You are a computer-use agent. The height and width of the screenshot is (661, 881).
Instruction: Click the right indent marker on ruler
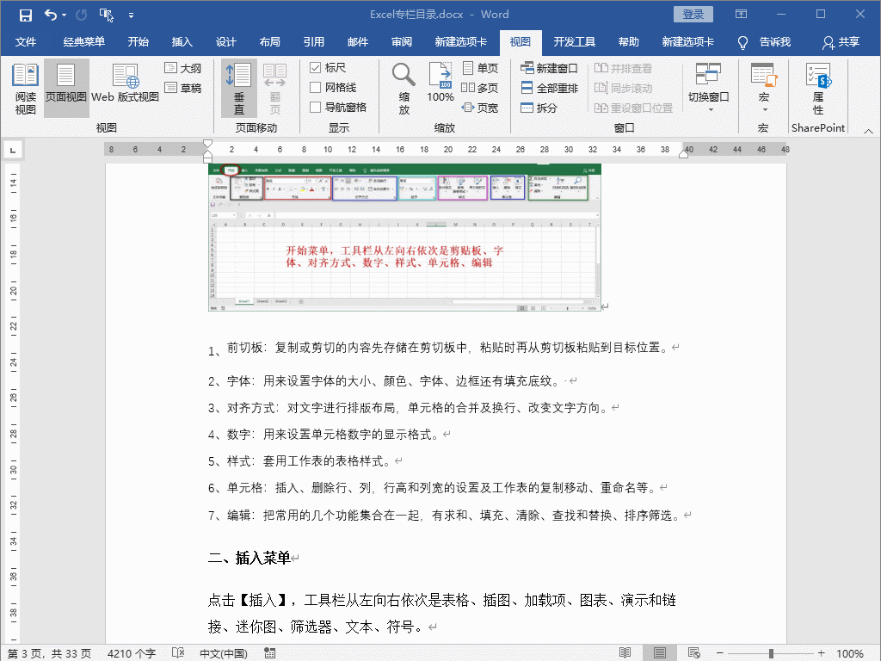click(x=684, y=154)
